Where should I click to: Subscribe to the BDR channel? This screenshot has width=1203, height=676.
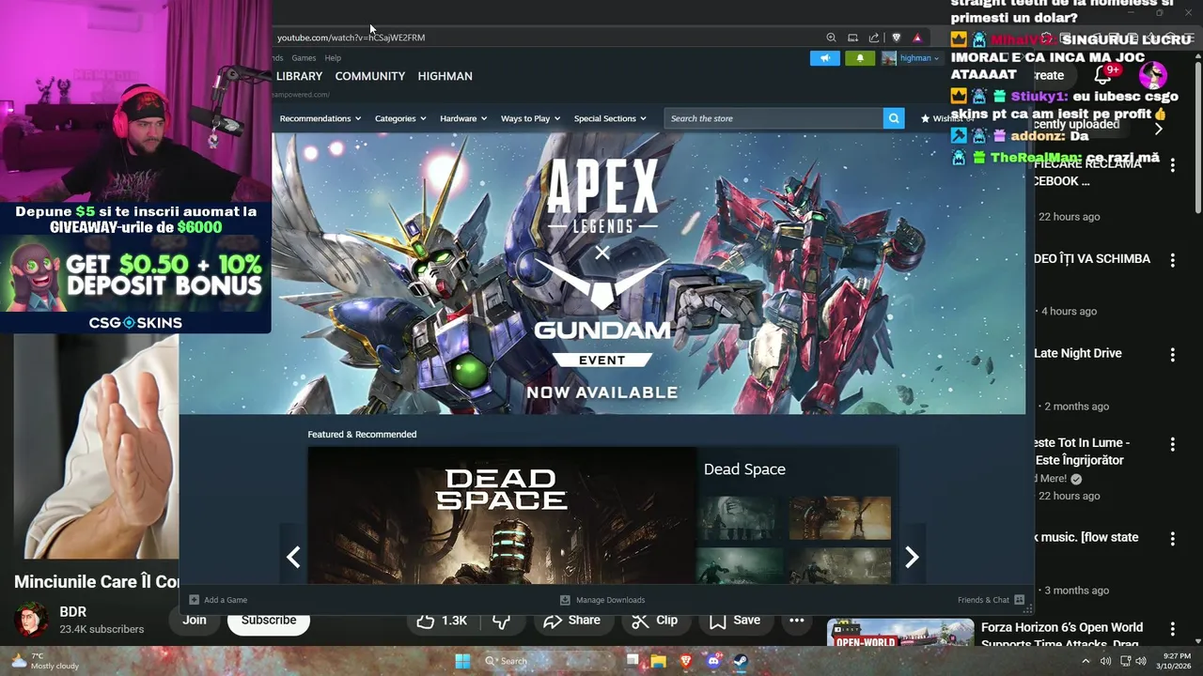point(269,621)
